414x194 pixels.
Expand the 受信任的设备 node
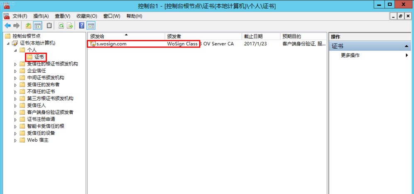point(15,133)
